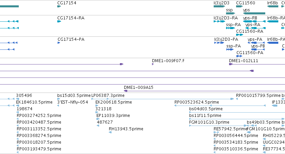Select the l(3)j2D3 gene bar
The width and height of the screenshot is (285, 154).
[219, 6]
